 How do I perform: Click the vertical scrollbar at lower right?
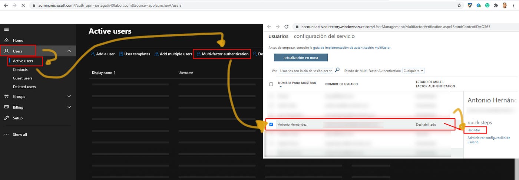[x=517, y=169]
